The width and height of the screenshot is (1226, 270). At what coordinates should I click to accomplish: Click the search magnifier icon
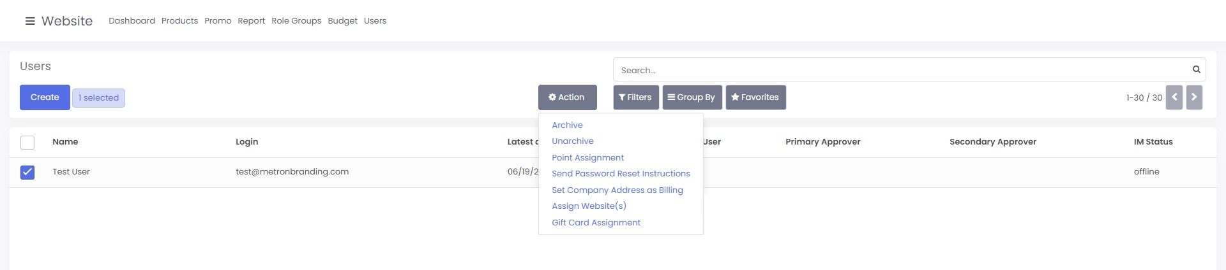coord(1196,69)
